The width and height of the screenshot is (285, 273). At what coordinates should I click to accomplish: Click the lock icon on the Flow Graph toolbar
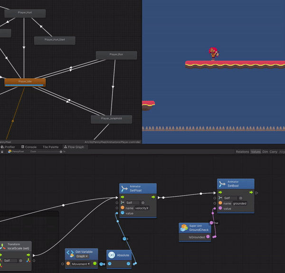(x=2, y=152)
